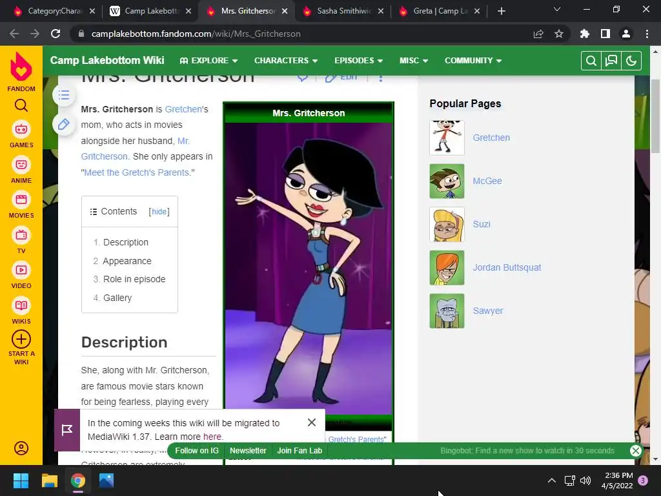Screen dimensions: 661x496
Task: Open Chrome extensions puzzle icon
Action: tap(585, 34)
